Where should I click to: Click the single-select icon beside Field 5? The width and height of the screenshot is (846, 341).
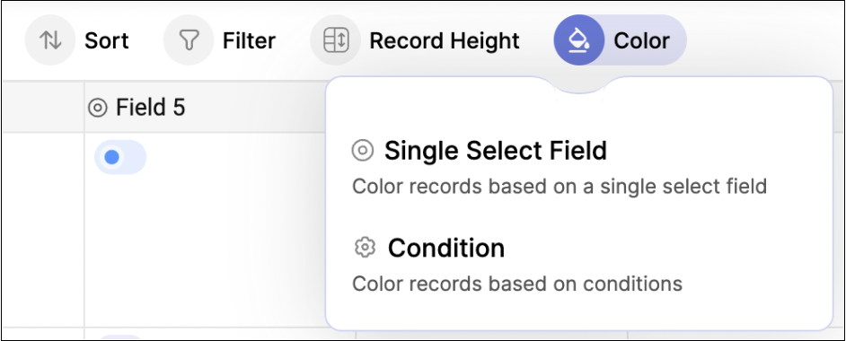(98, 108)
